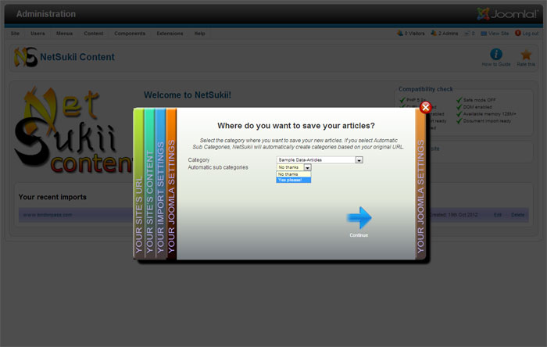Click the 'NetSukii Content' heading
The height and width of the screenshot is (347, 547).
click(77, 57)
